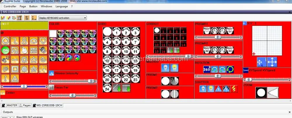Click the 360 rotation icon
292x118 pixels.
tap(207, 69)
